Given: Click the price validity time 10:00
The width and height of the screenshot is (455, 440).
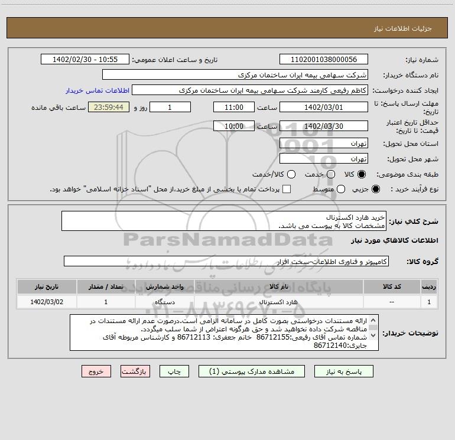Looking at the screenshot, I should tap(234, 126).
